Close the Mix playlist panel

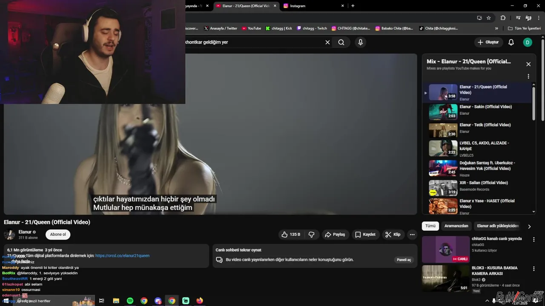tap(528, 64)
